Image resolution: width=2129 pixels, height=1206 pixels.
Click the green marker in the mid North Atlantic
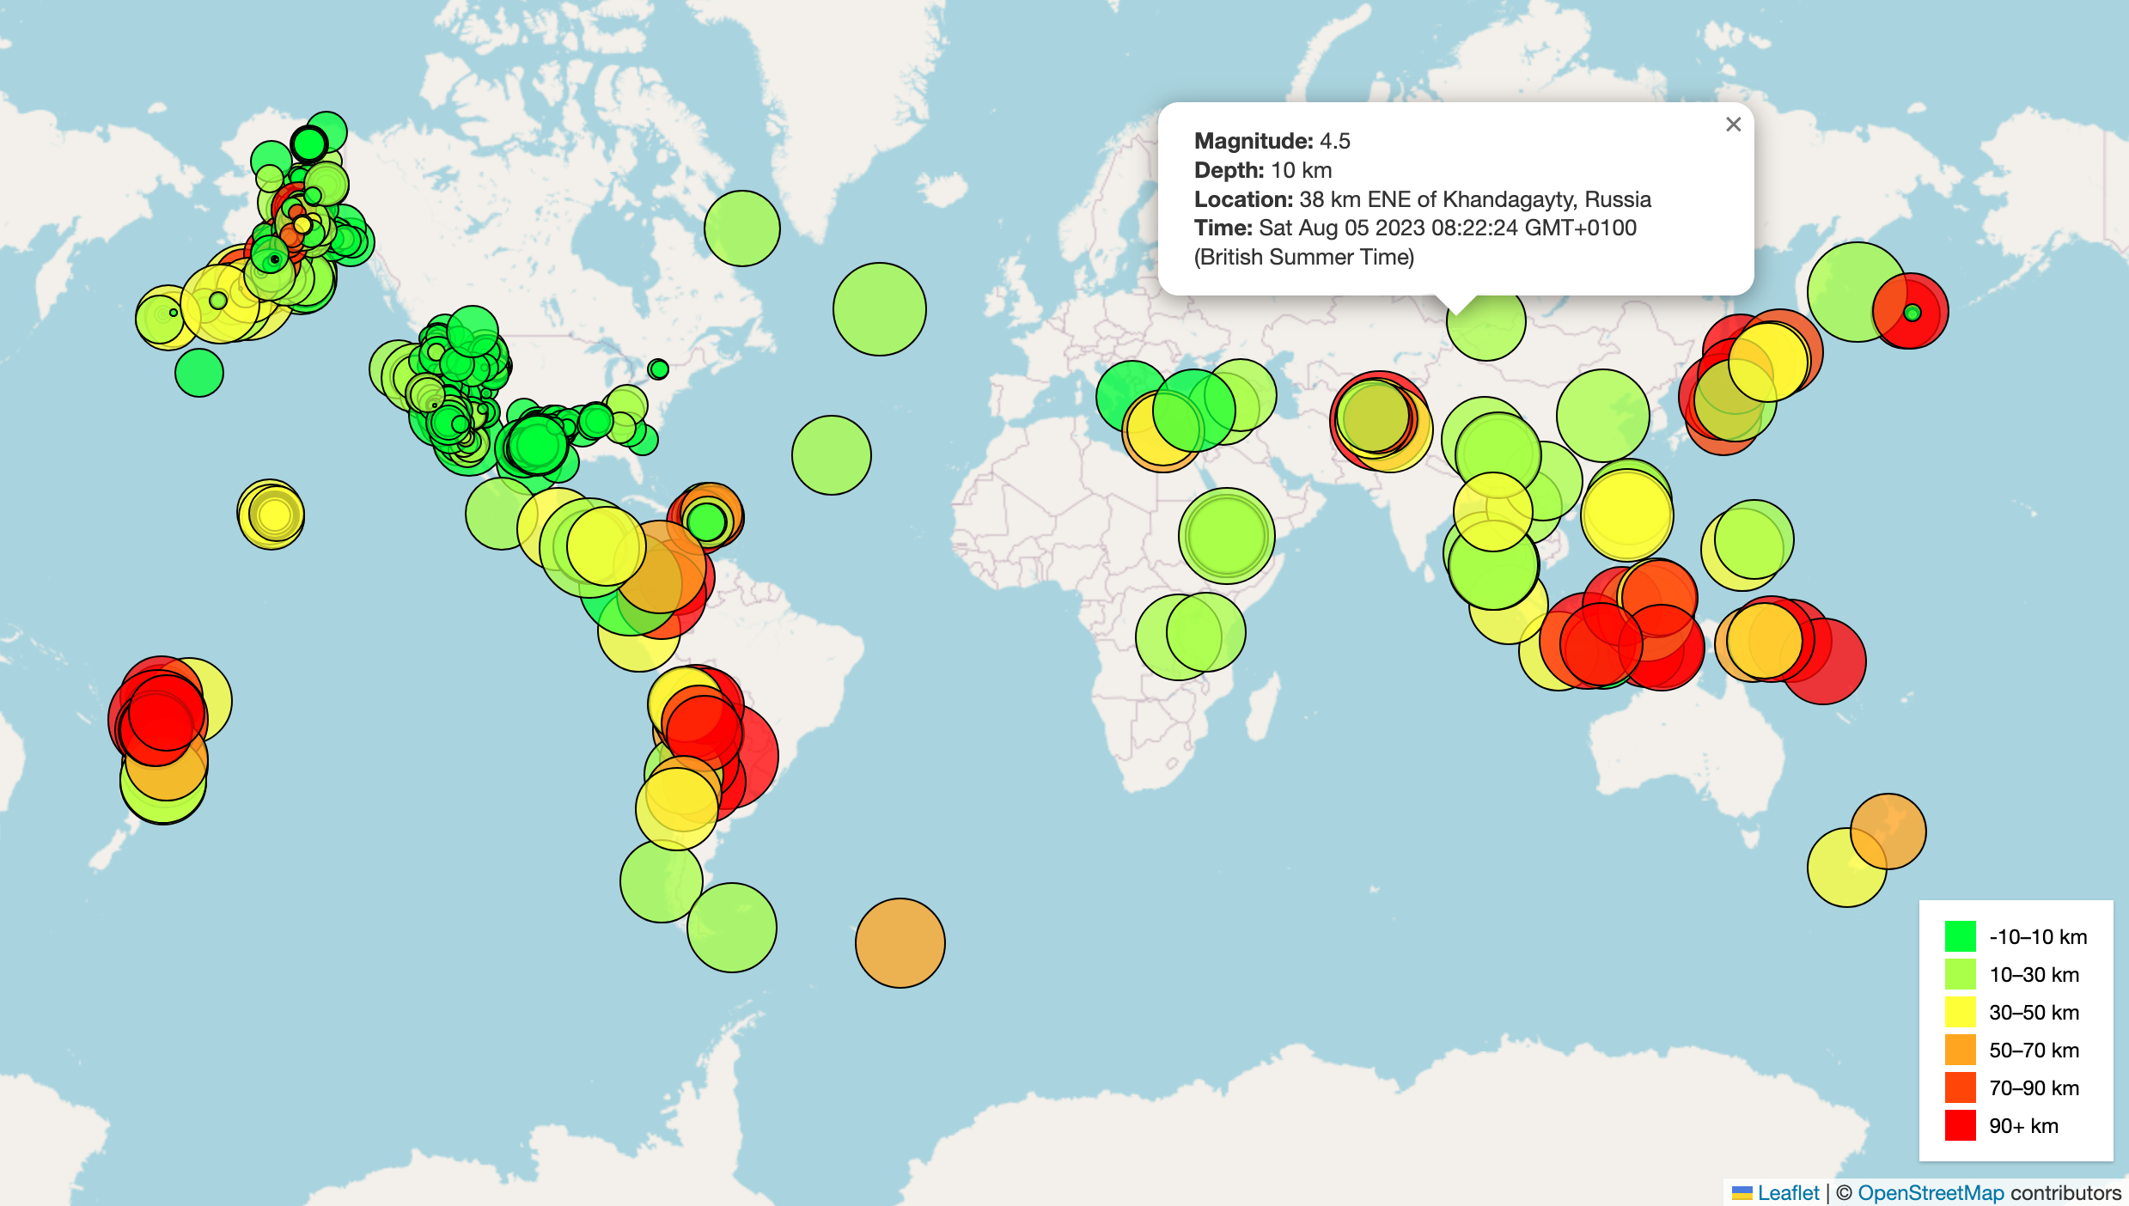tap(879, 309)
